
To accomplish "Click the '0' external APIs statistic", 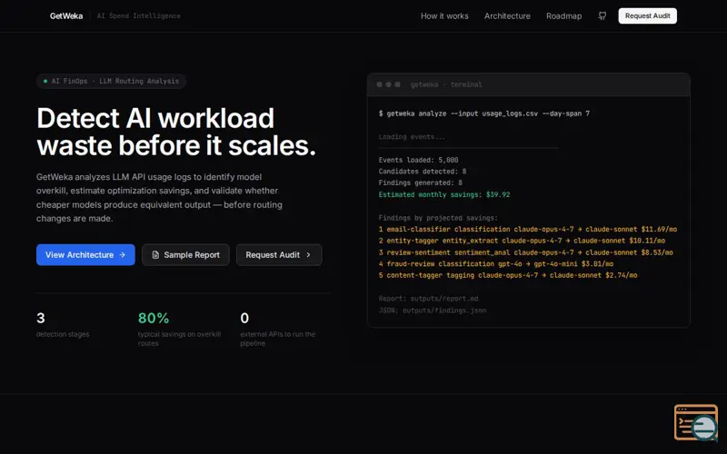I will tap(244, 319).
